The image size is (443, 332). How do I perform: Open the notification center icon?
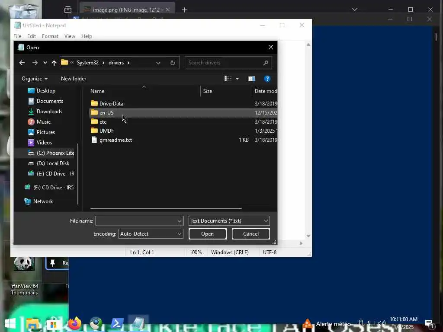tap(430, 324)
